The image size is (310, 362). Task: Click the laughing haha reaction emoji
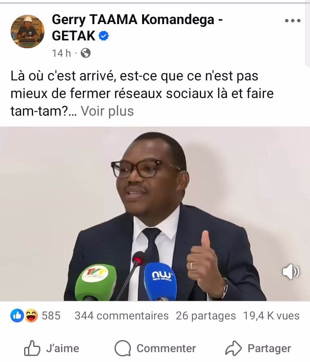tap(31, 316)
